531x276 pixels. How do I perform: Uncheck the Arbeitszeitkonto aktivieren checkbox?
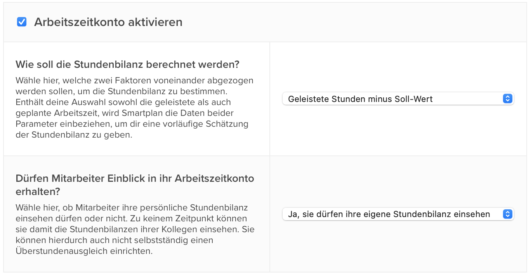pos(22,22)
